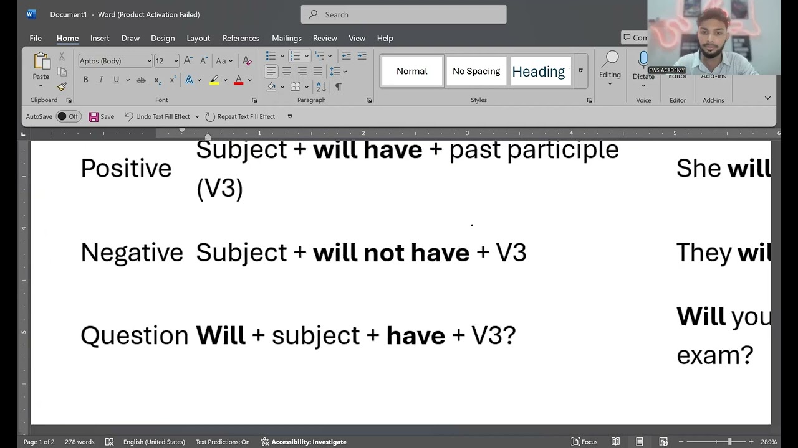Screen dimensions: 798x448
Task: Apply Text Effects outlined A icon
Action: click(x=189, y=80)
